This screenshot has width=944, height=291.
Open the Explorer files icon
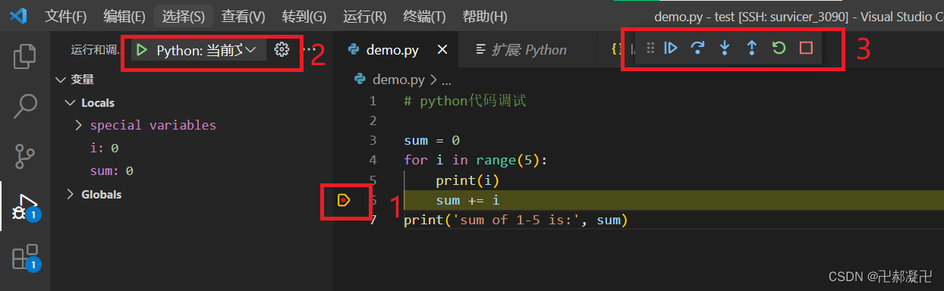coord(25,56)
